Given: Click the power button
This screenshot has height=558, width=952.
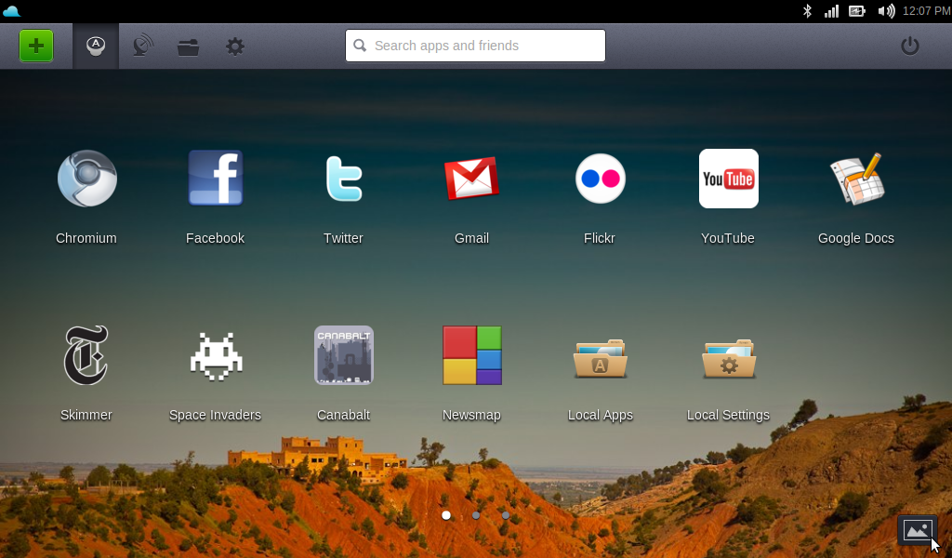Looking at the screenshot, I should (x=909, y=46).
